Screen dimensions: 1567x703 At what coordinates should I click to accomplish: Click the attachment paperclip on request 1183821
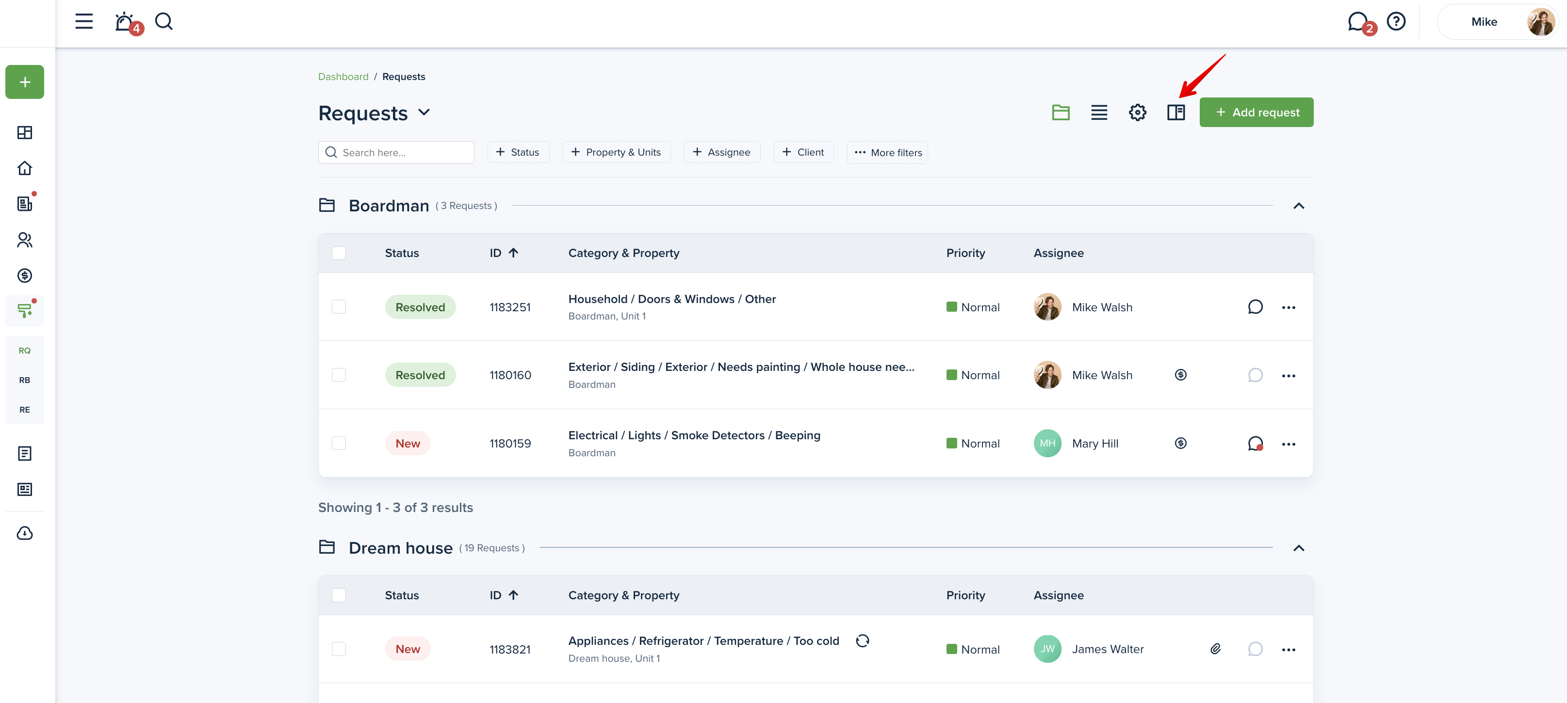[x=1215, y=649]
